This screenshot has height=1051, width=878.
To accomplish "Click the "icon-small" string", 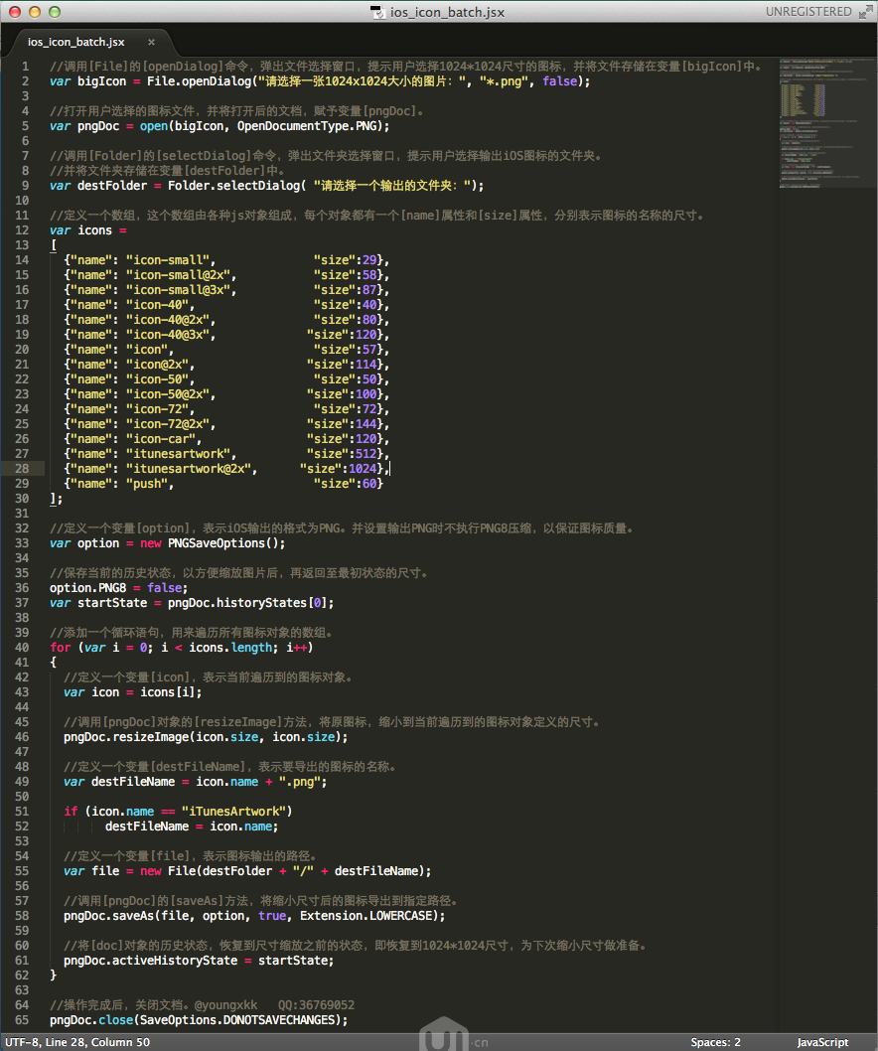I will pyautogui.click(x=168, y=260).
